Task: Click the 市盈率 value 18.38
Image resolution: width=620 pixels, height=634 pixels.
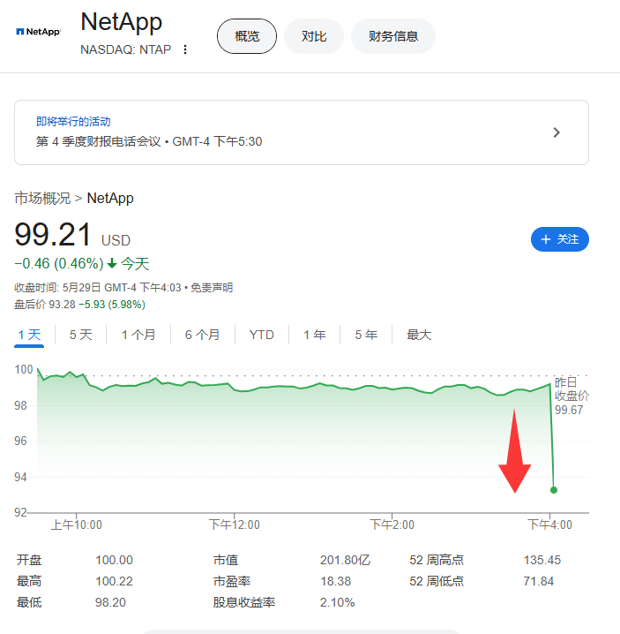Action: (336, 581)
